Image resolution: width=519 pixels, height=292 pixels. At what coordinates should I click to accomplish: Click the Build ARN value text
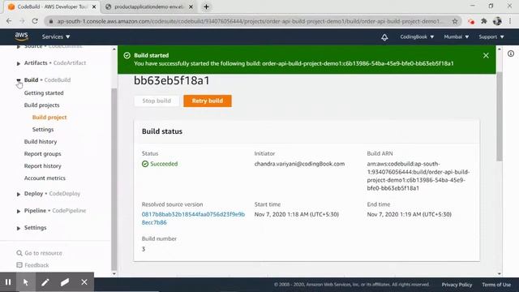point(418,176)
